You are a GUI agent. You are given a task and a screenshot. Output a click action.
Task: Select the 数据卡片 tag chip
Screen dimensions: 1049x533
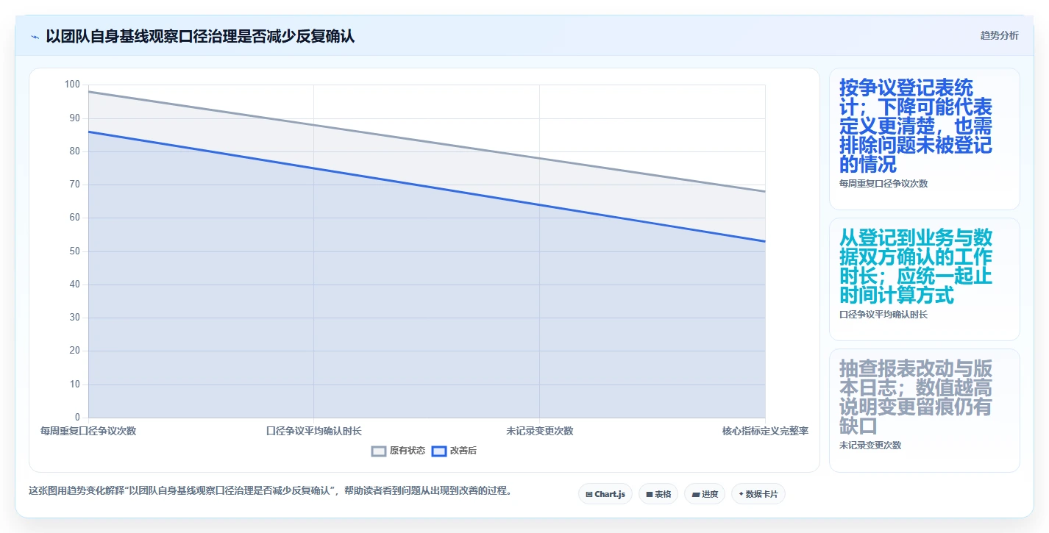point(758,494)
